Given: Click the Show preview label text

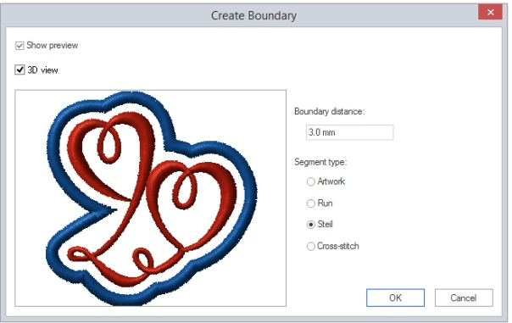Looking at the screenshot, I should (53, 45).
